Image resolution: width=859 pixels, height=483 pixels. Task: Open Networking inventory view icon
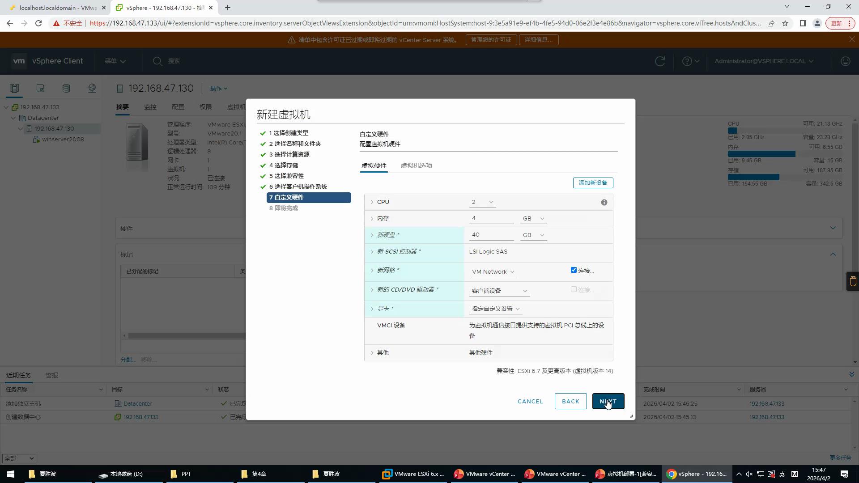[92, 88]
